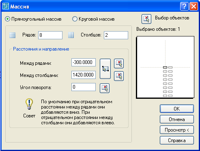Open Справка help button
The height and width of the screenshot is (151, 200).
click(x=177, y=140)
